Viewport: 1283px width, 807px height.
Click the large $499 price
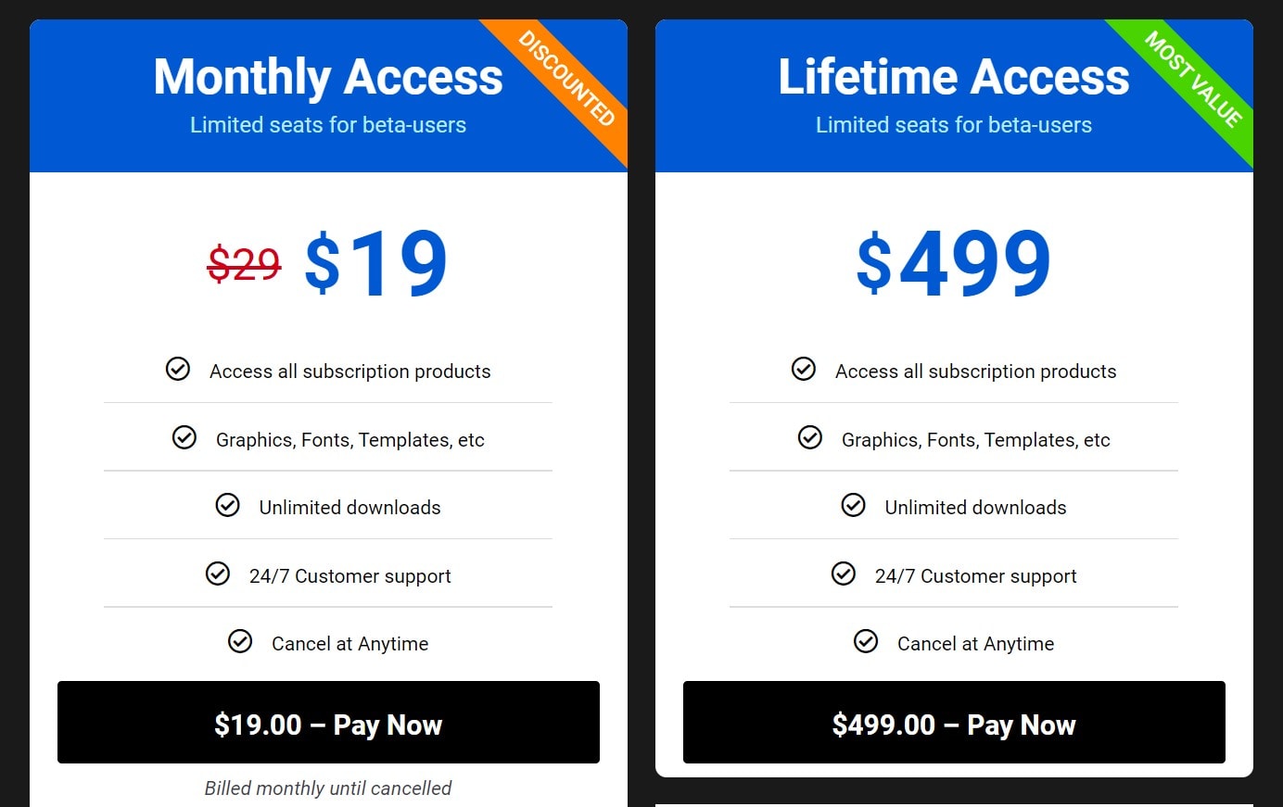pos(954,264)
